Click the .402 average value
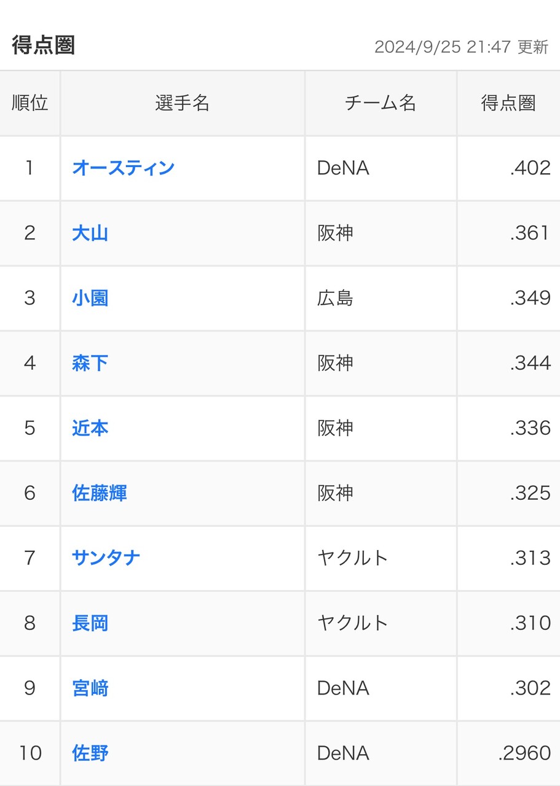This screenshot has height=786, width=560. pos(530,168)
